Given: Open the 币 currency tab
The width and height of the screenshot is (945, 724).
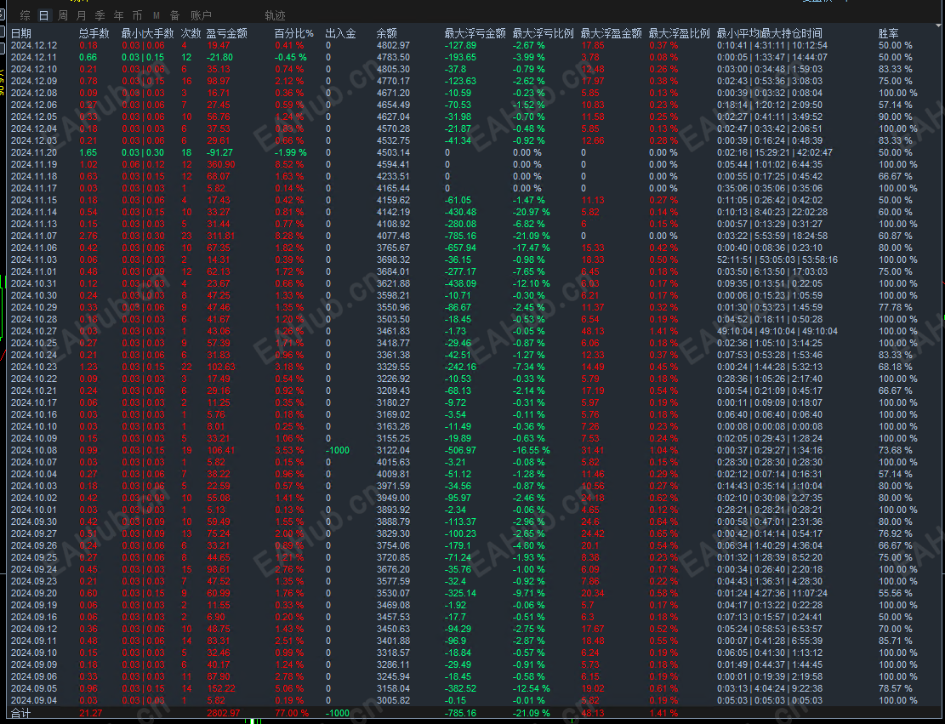Looking at the screenshot, I should [x=138, y=15].
